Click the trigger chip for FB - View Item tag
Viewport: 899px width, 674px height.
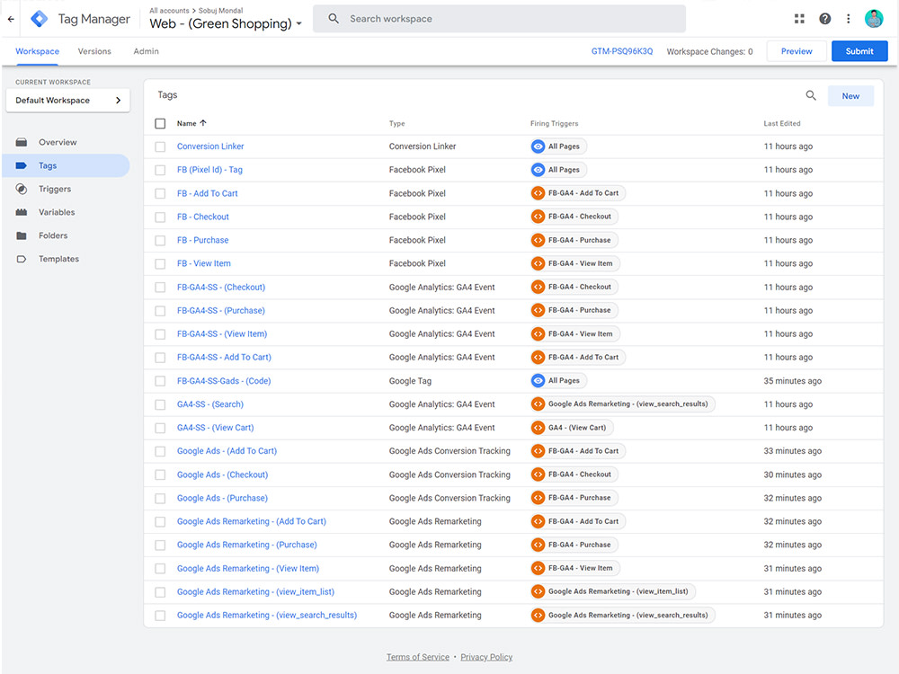(574, 263)
